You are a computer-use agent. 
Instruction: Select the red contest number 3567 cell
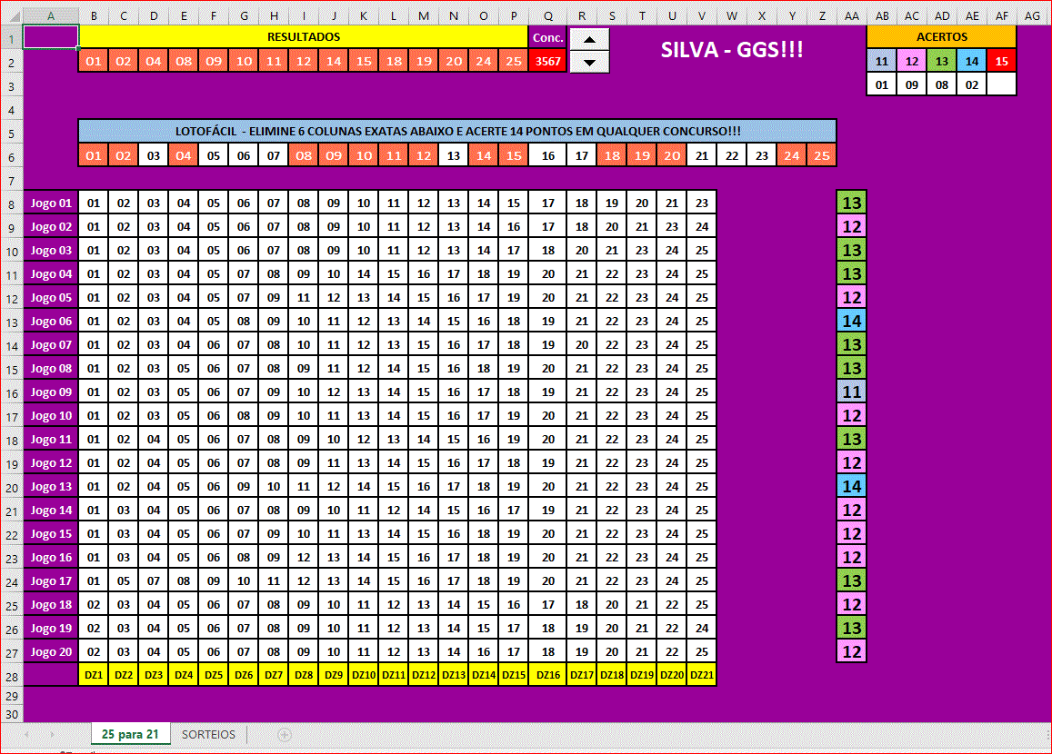[x=548, y=61]
